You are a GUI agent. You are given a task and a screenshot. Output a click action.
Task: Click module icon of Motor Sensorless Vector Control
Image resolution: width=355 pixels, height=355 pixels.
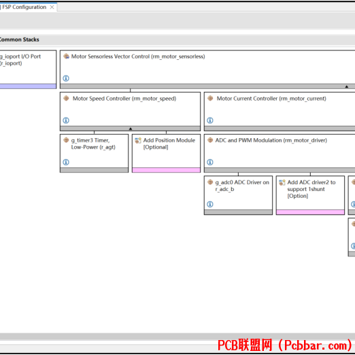tap(66, 56)
